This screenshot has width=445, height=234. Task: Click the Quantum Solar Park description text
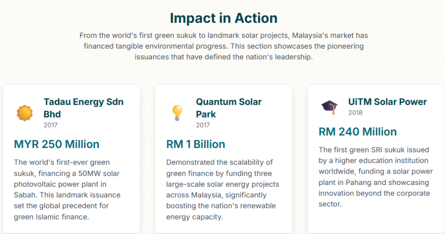222,189
